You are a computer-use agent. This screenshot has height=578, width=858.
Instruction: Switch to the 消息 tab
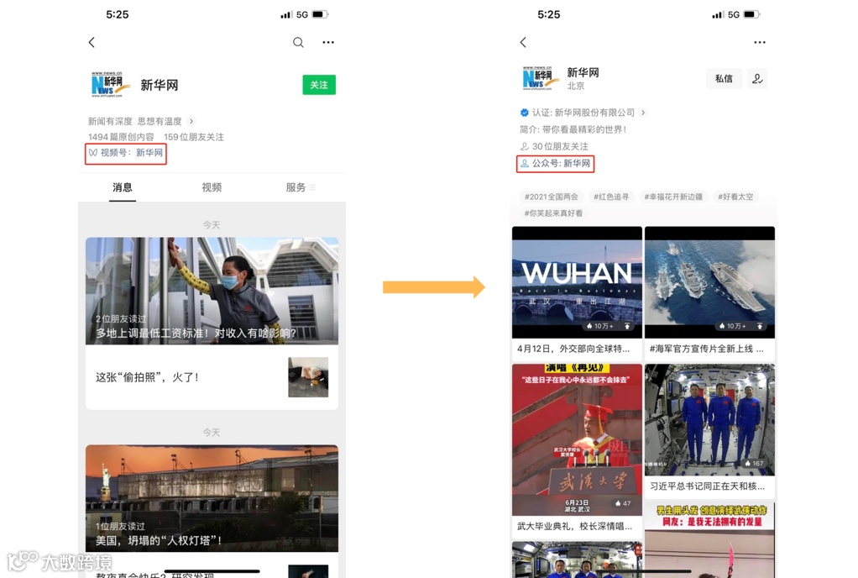122,187
